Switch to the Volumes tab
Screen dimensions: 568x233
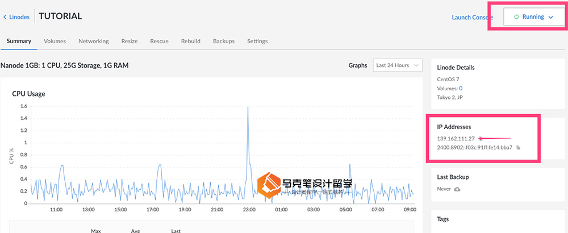55,41
